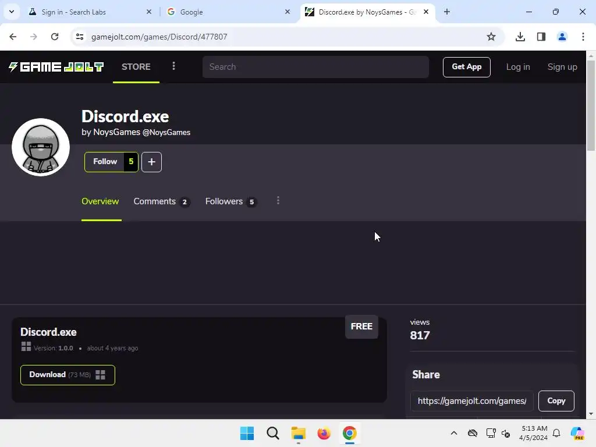596x447 pixels.
Task: Close the Google tab
Action: click(x=288, y=12)
